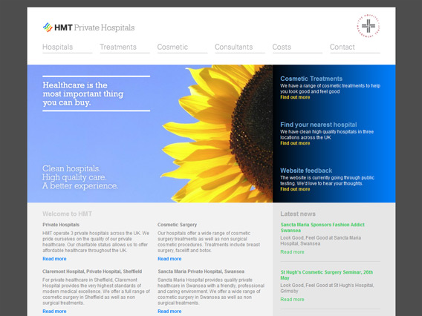
Task: Click Read more under Sancta Maria Private Hospital
Action: [169, 311]
